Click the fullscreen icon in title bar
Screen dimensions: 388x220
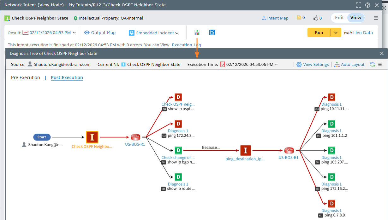pyautogui.click(x=358, y=5)
